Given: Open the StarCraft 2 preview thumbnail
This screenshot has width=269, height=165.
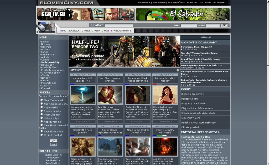Looking at the screenshot, I should (x=83, y=147).
